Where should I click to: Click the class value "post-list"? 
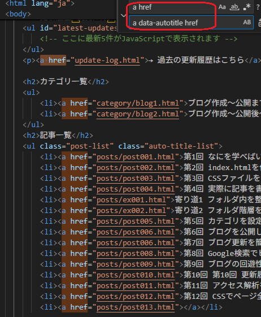[90, 146]
